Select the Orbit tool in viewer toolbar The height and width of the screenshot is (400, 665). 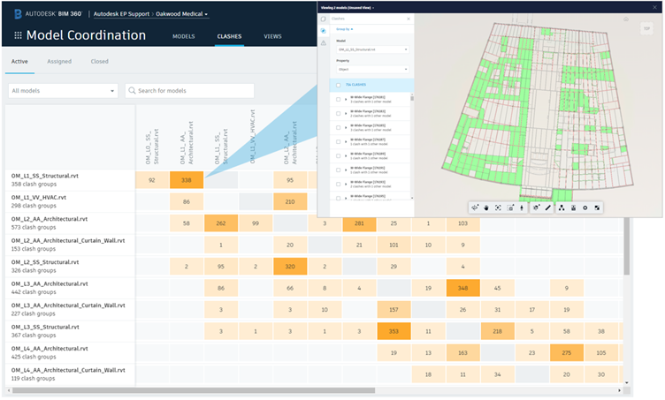pos(475,208)
